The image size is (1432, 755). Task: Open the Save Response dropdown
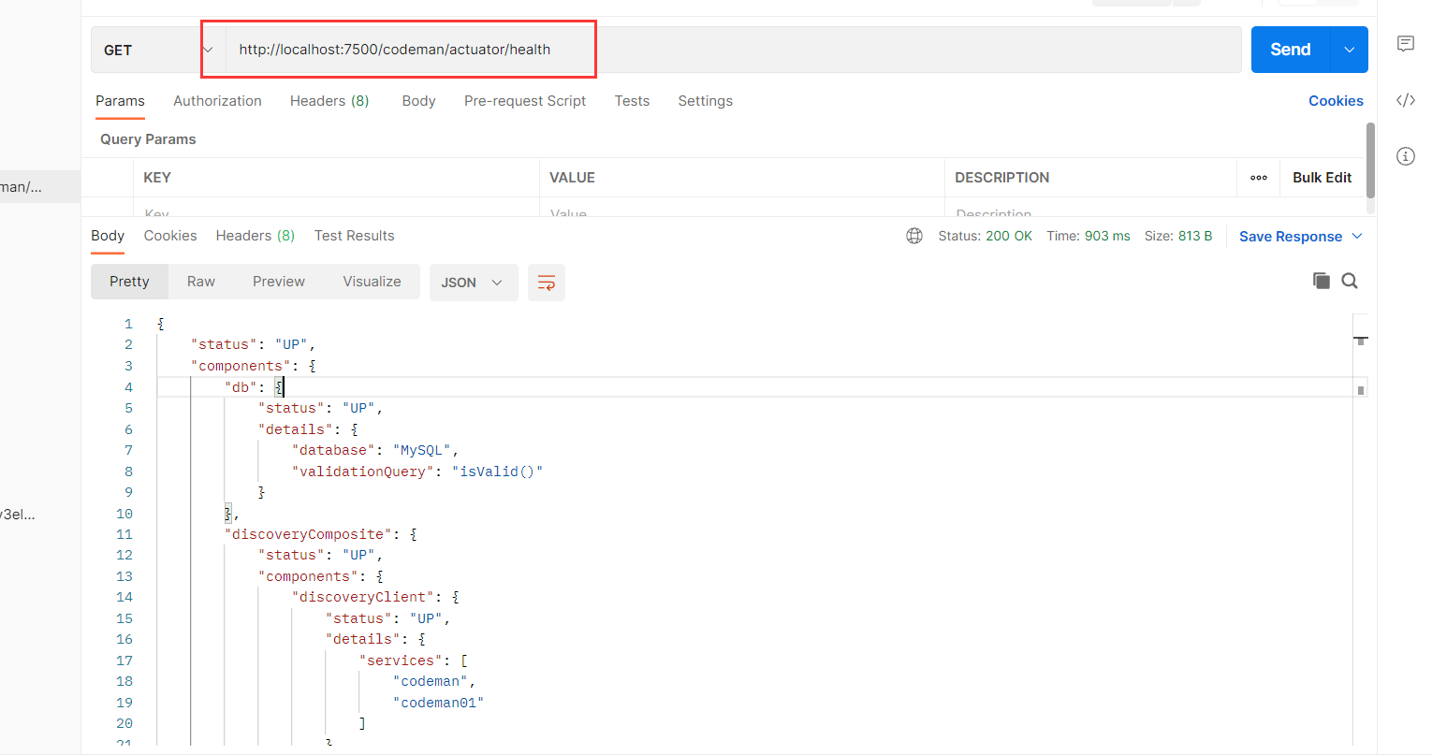pos(1300,237)
